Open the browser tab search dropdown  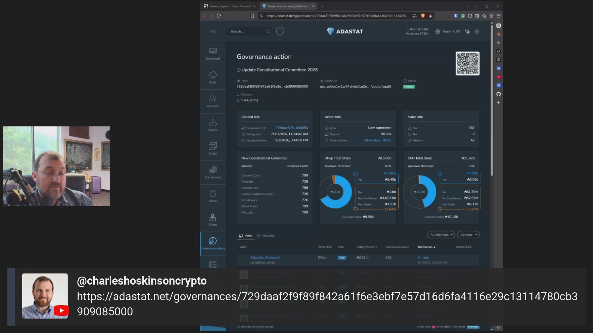(x=468, y=6)
